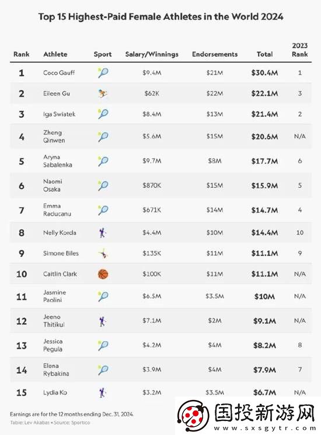Click the Total column header
321x435 pixels.
click(264, 54)
